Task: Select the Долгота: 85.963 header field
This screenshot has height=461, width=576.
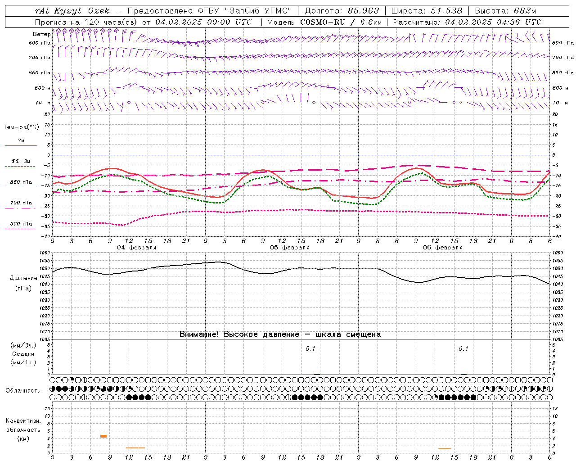Action: pyautogui.click(x=342, y=11)
